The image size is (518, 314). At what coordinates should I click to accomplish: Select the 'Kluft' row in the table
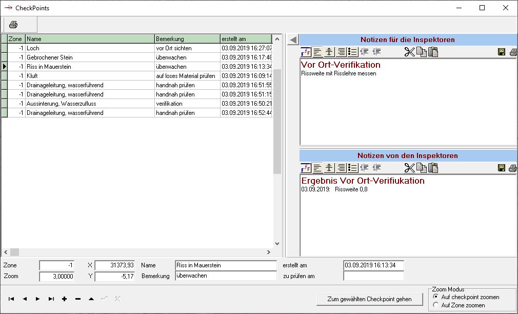point(90,76)
